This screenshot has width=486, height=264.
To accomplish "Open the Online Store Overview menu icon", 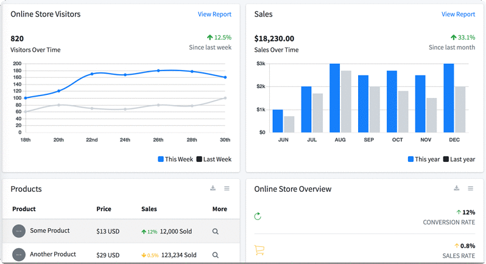I will tap(470, 189).
